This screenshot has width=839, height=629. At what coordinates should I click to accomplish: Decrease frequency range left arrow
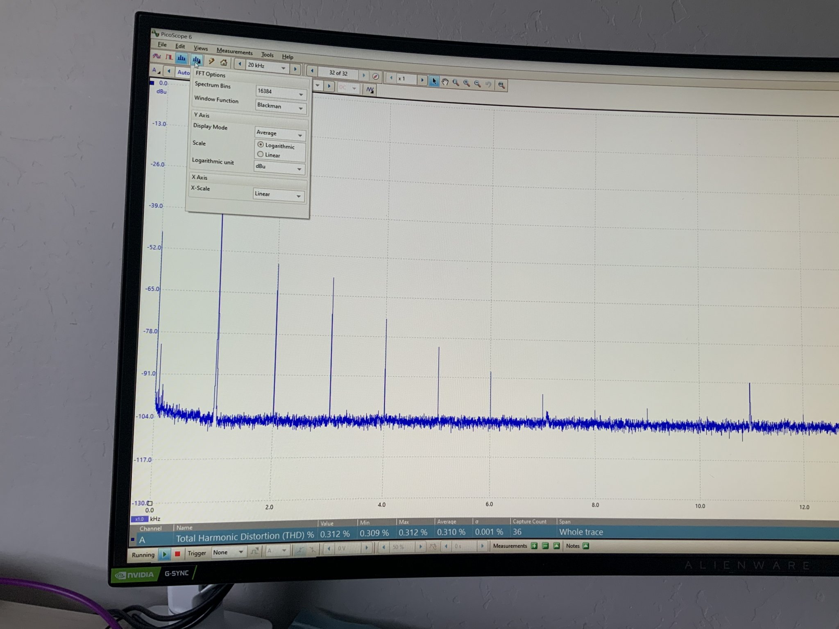point(240,64)
